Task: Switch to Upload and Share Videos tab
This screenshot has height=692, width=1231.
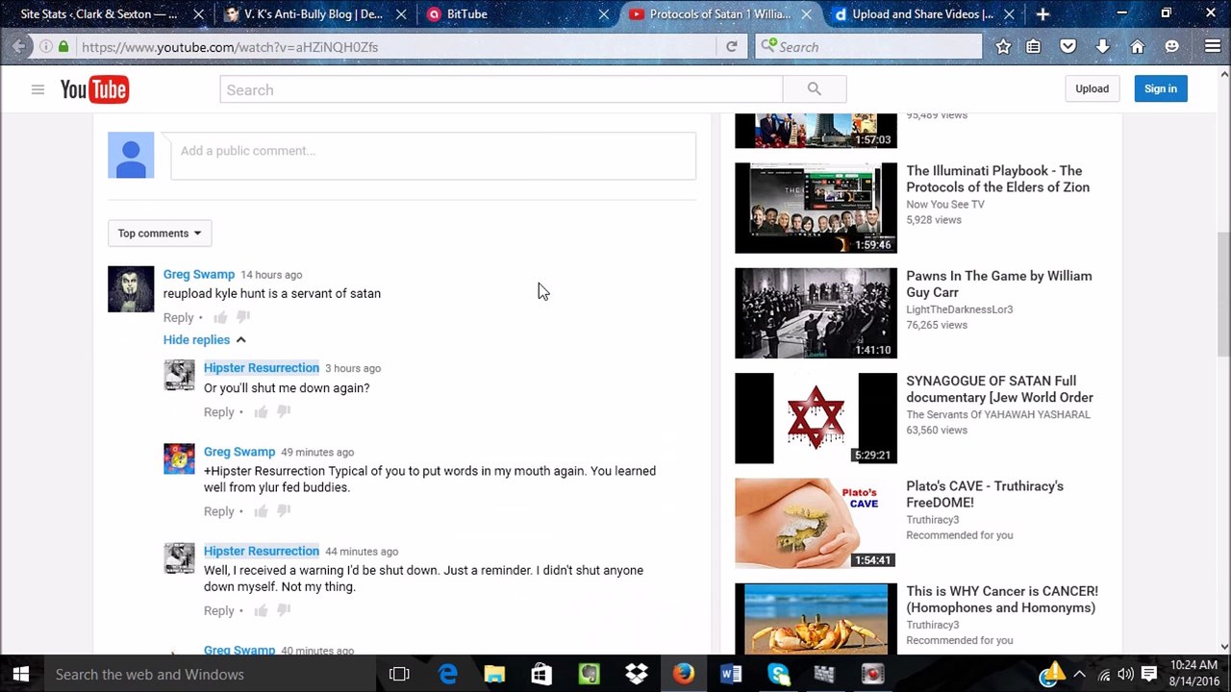Action: [922, 14]
